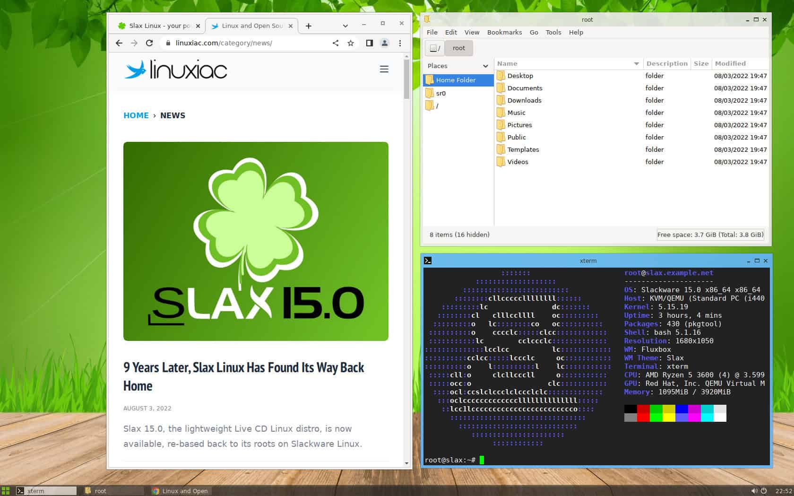
Task: Open the linuxiac site hamburger menu
Action: [384, 69]
